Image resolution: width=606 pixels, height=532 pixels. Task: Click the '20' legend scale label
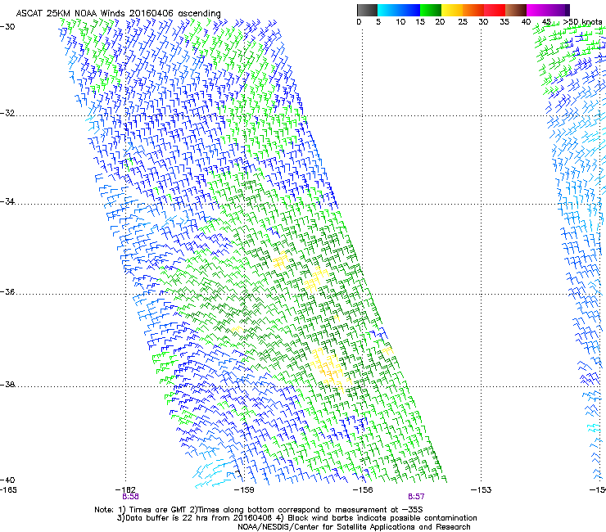[440, 22]
